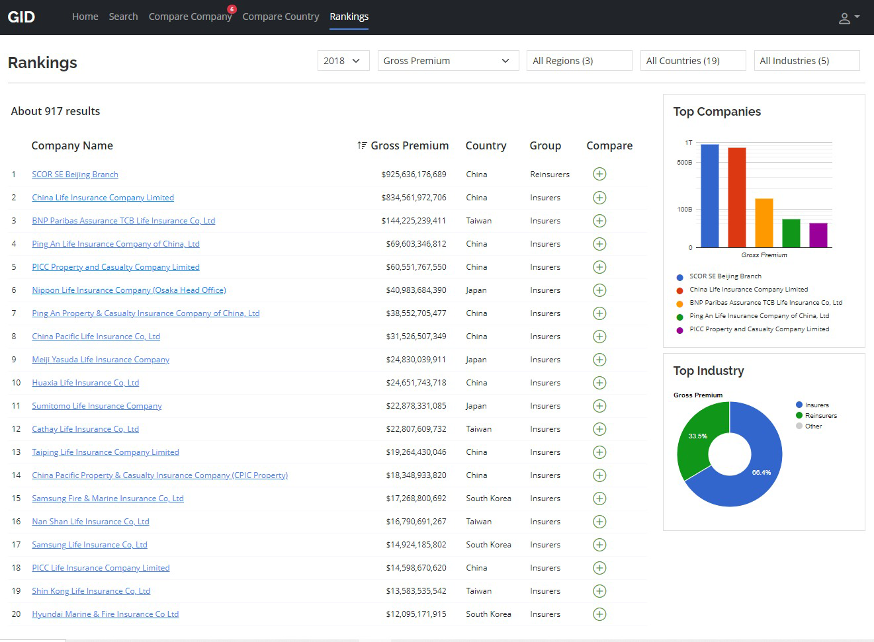The width and height of the screenshot is (874, 642).
Task: Add SCOR SE Beijing Branch to compare
Action: (x=599, y=174)
